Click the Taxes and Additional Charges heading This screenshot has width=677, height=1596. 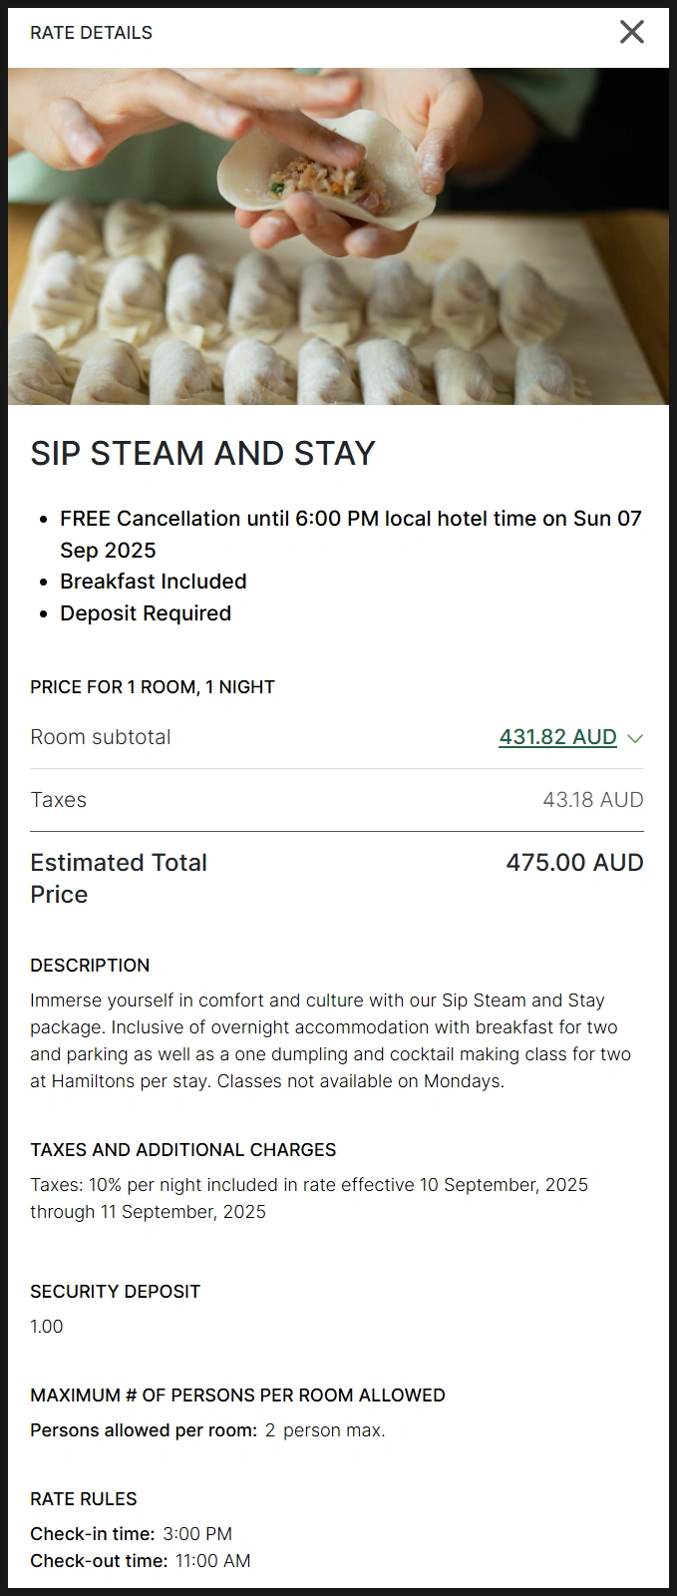(x=182, y=1150)
